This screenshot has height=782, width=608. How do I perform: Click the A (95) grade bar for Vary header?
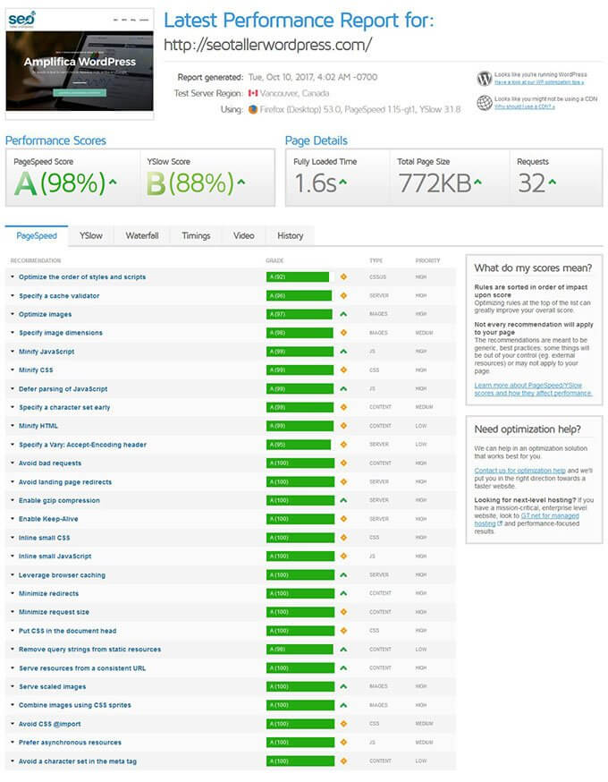click(x=299, y=445)
